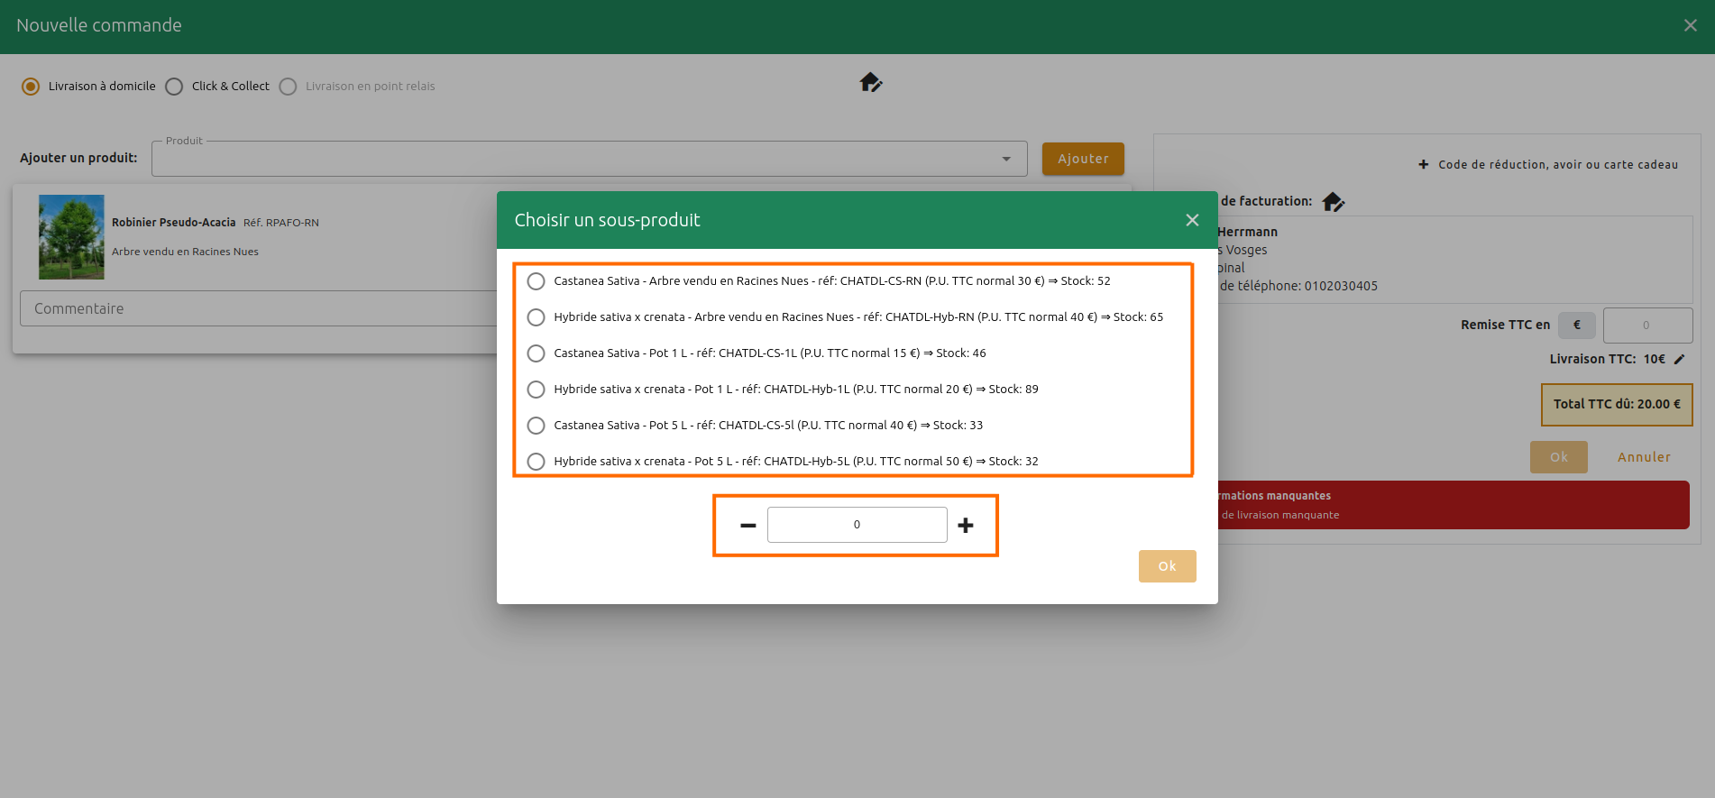Choose Castanea Sativa Pot 5 L option
This screenshot has width=1715, height=798.
click(x=536, y=426)
